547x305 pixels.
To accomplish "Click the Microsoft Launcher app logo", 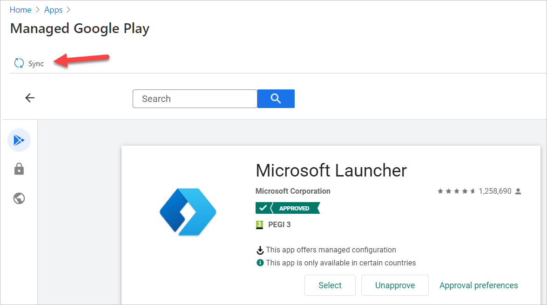I will (x=188, y=212).
